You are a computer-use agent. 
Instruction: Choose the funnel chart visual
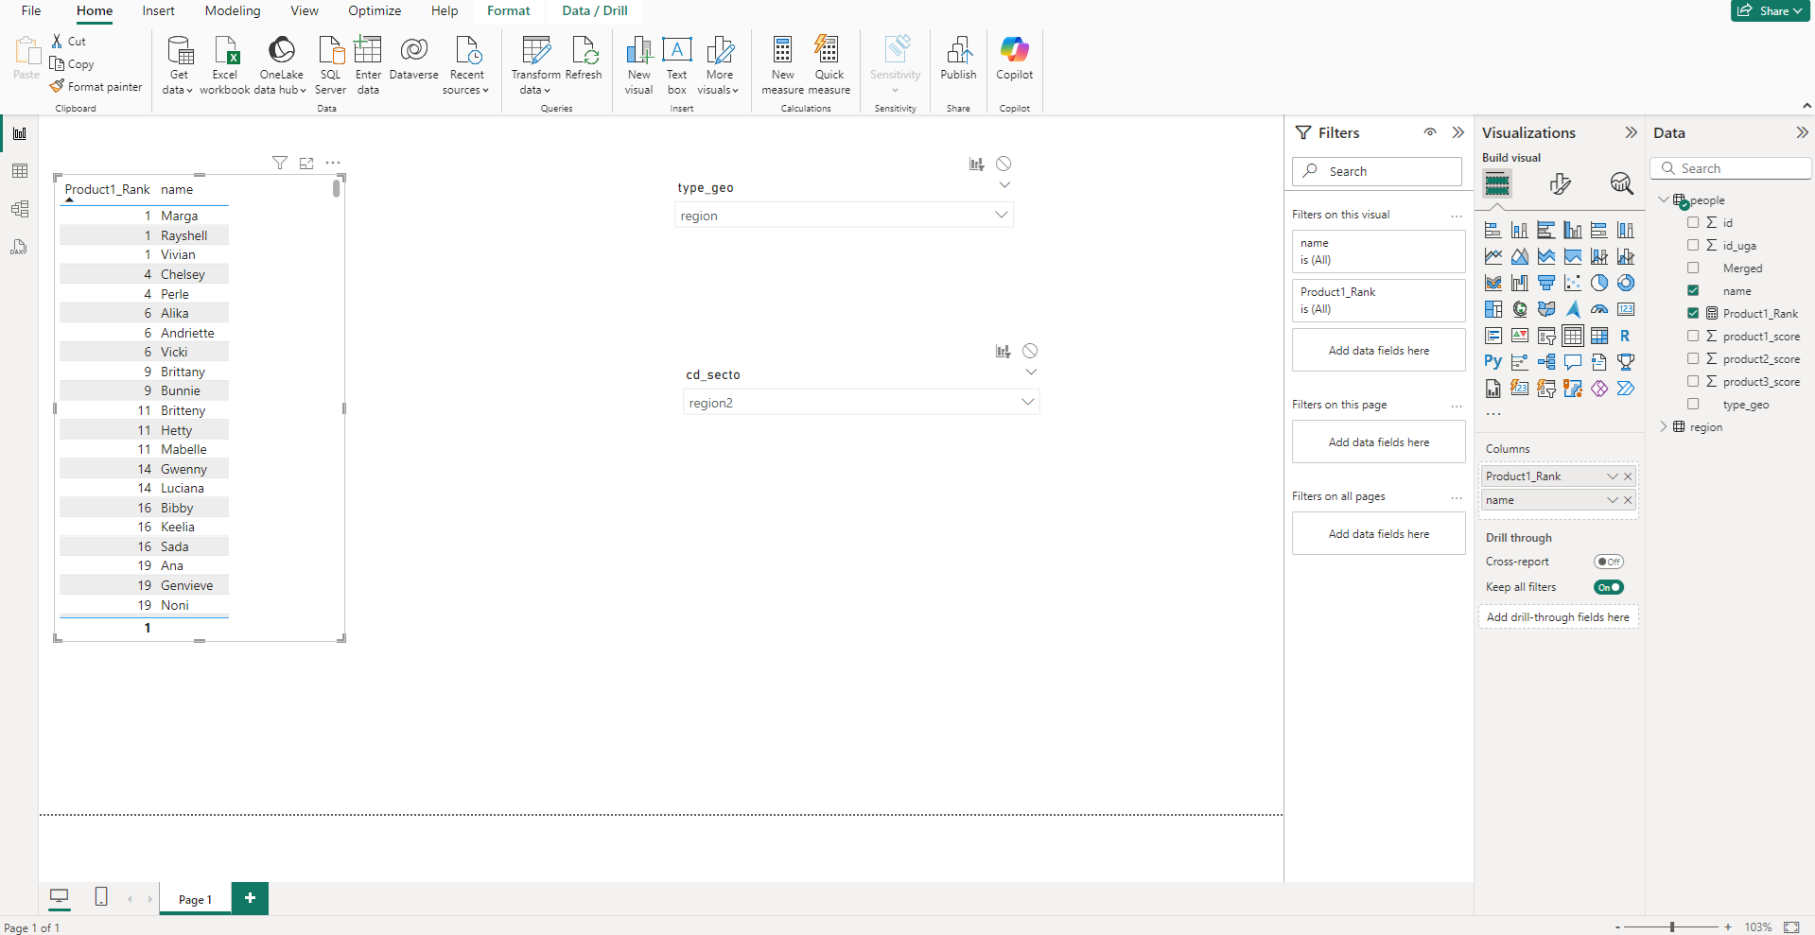tap(1545, 283)
